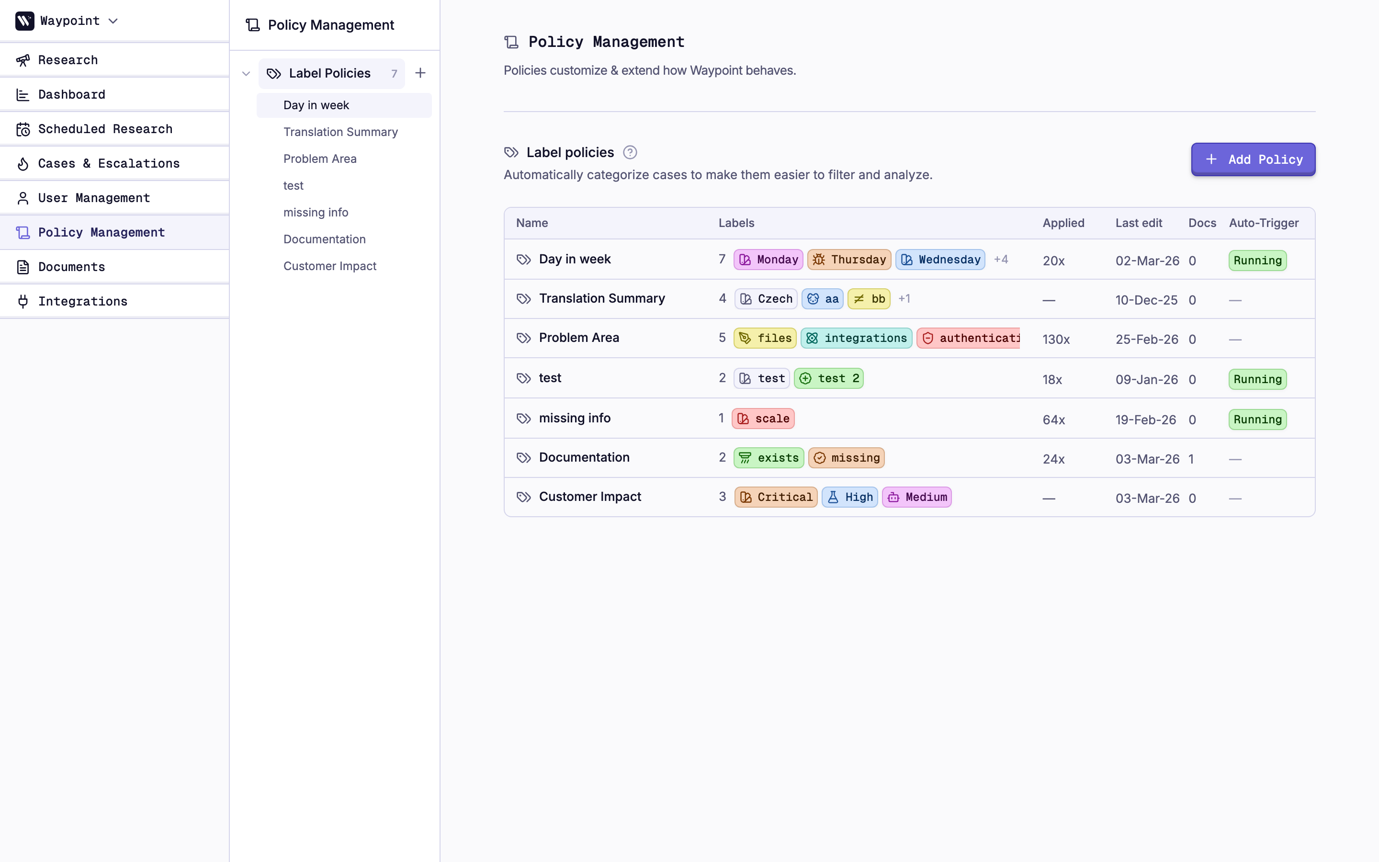
Task: Click the middle panel Policy Management icon
Action: click(252, 25)
